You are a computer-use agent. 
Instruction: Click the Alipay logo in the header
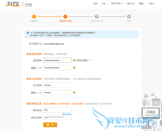click(x=13, y=4)
